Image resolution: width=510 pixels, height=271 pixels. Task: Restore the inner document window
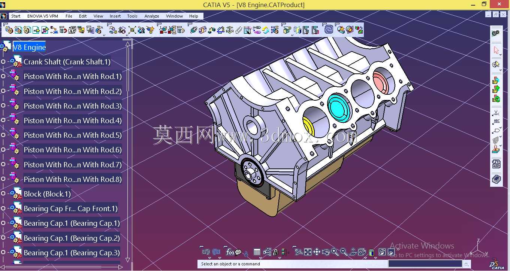pos(496,14)
